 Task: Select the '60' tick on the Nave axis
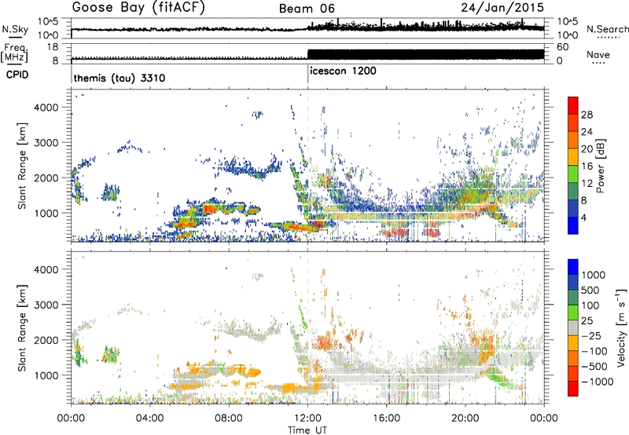pos(562,47)
